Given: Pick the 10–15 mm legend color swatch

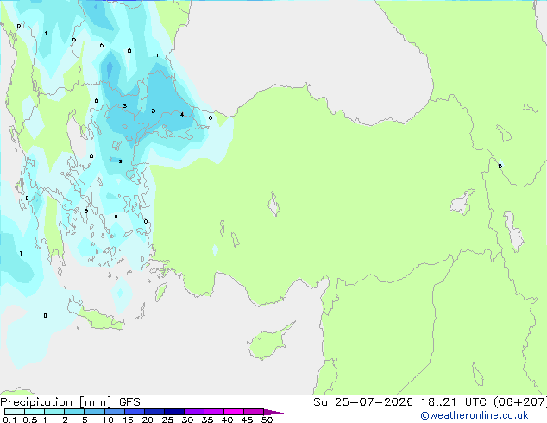Looking at the screenshot, I should point(114,412).
